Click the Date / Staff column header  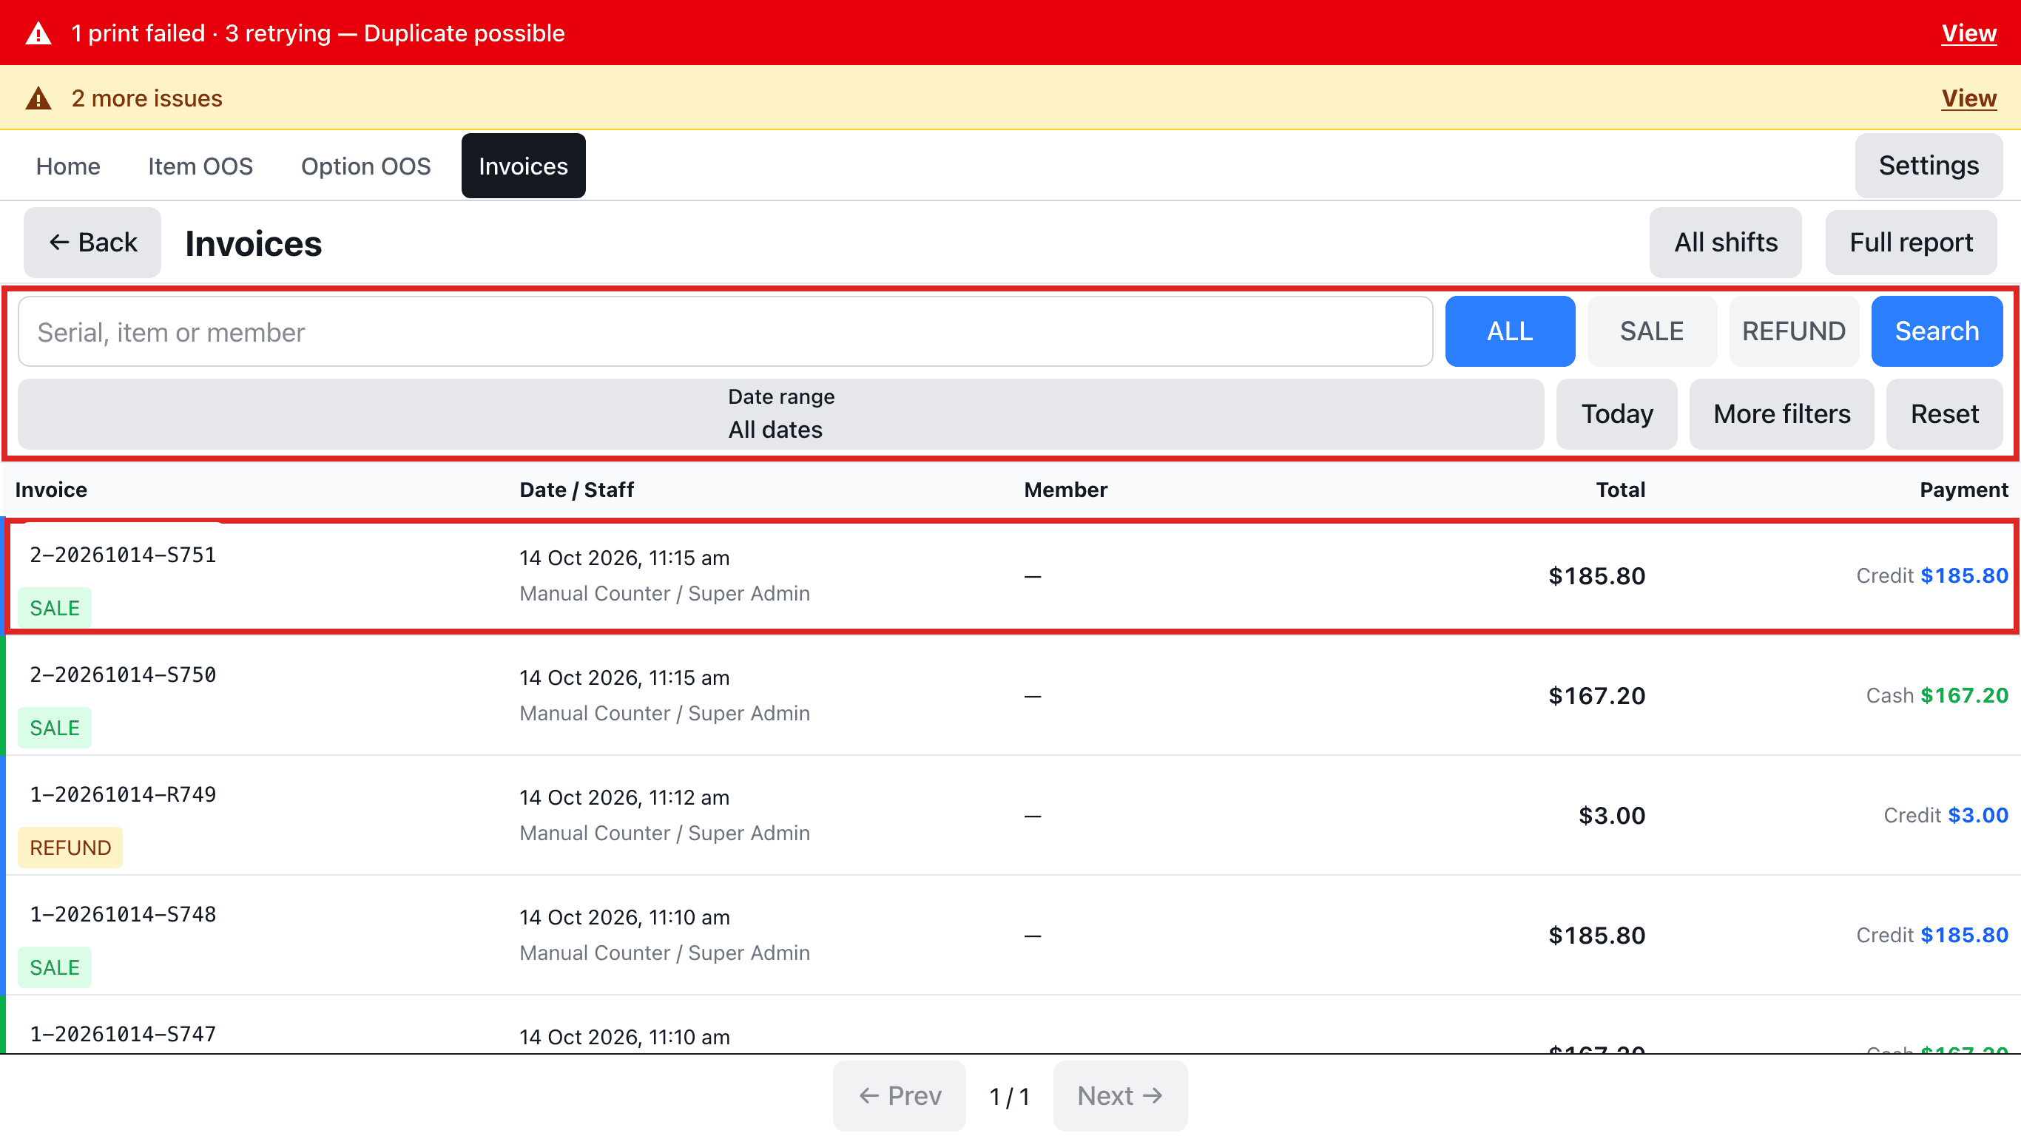tap(577, 490)
